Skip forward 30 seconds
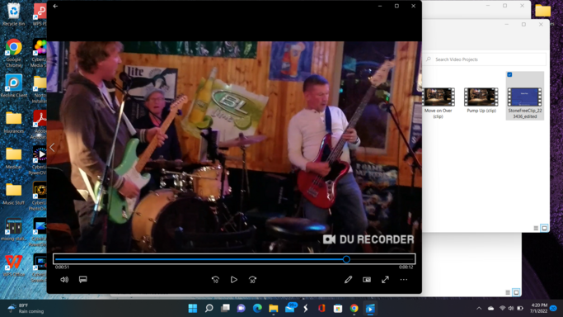The width and height of the screenshot is (563, 317). tap(252, 279)
